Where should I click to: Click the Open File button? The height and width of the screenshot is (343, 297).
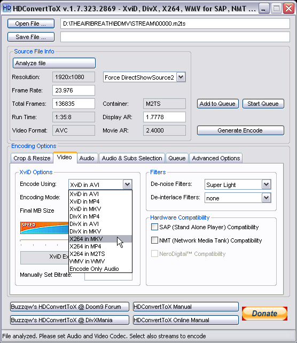click(31, 24)
